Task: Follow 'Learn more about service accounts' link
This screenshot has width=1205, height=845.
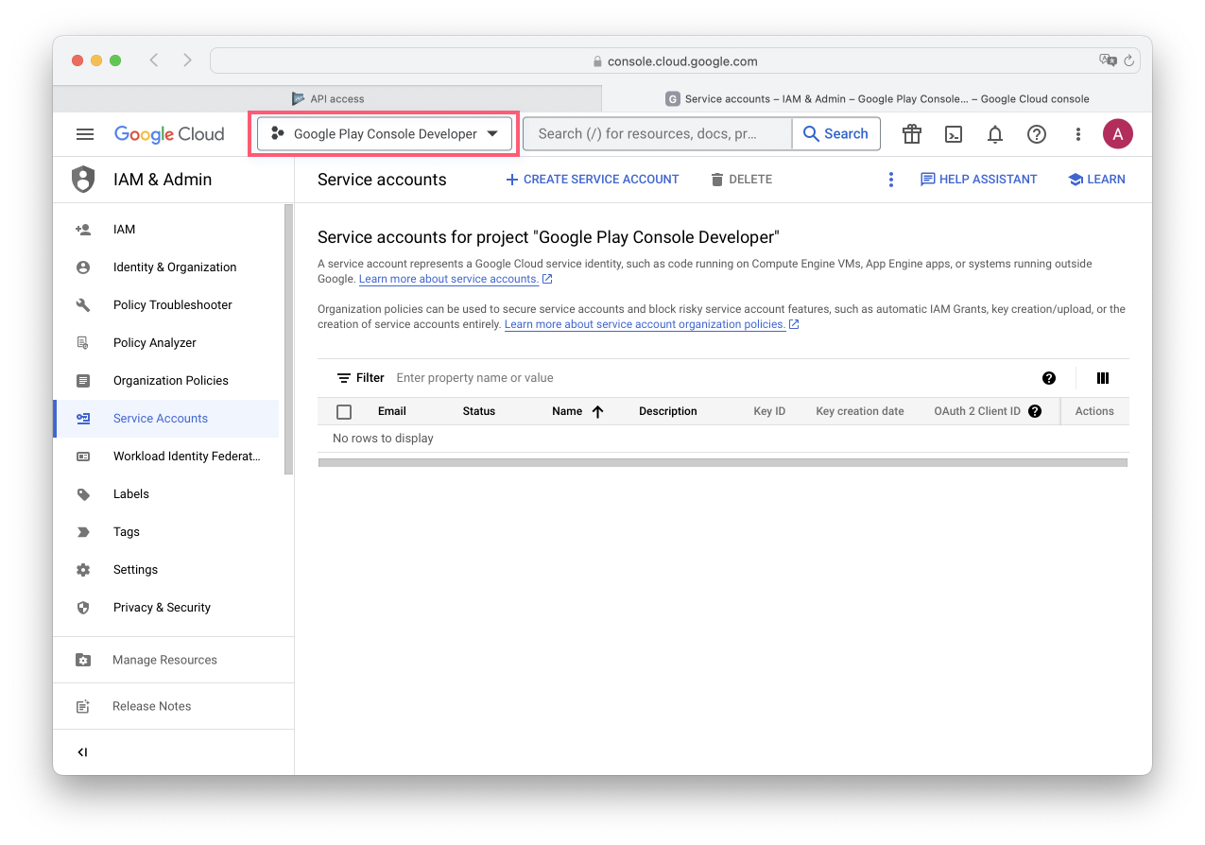Action: coord(449,279)
